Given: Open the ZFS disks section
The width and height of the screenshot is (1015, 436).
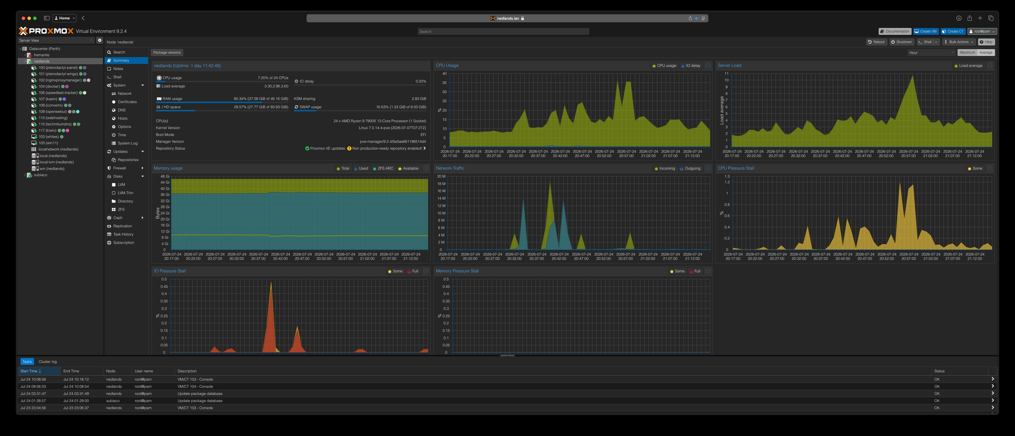Looking at the screenshot, I should point(121,210).
